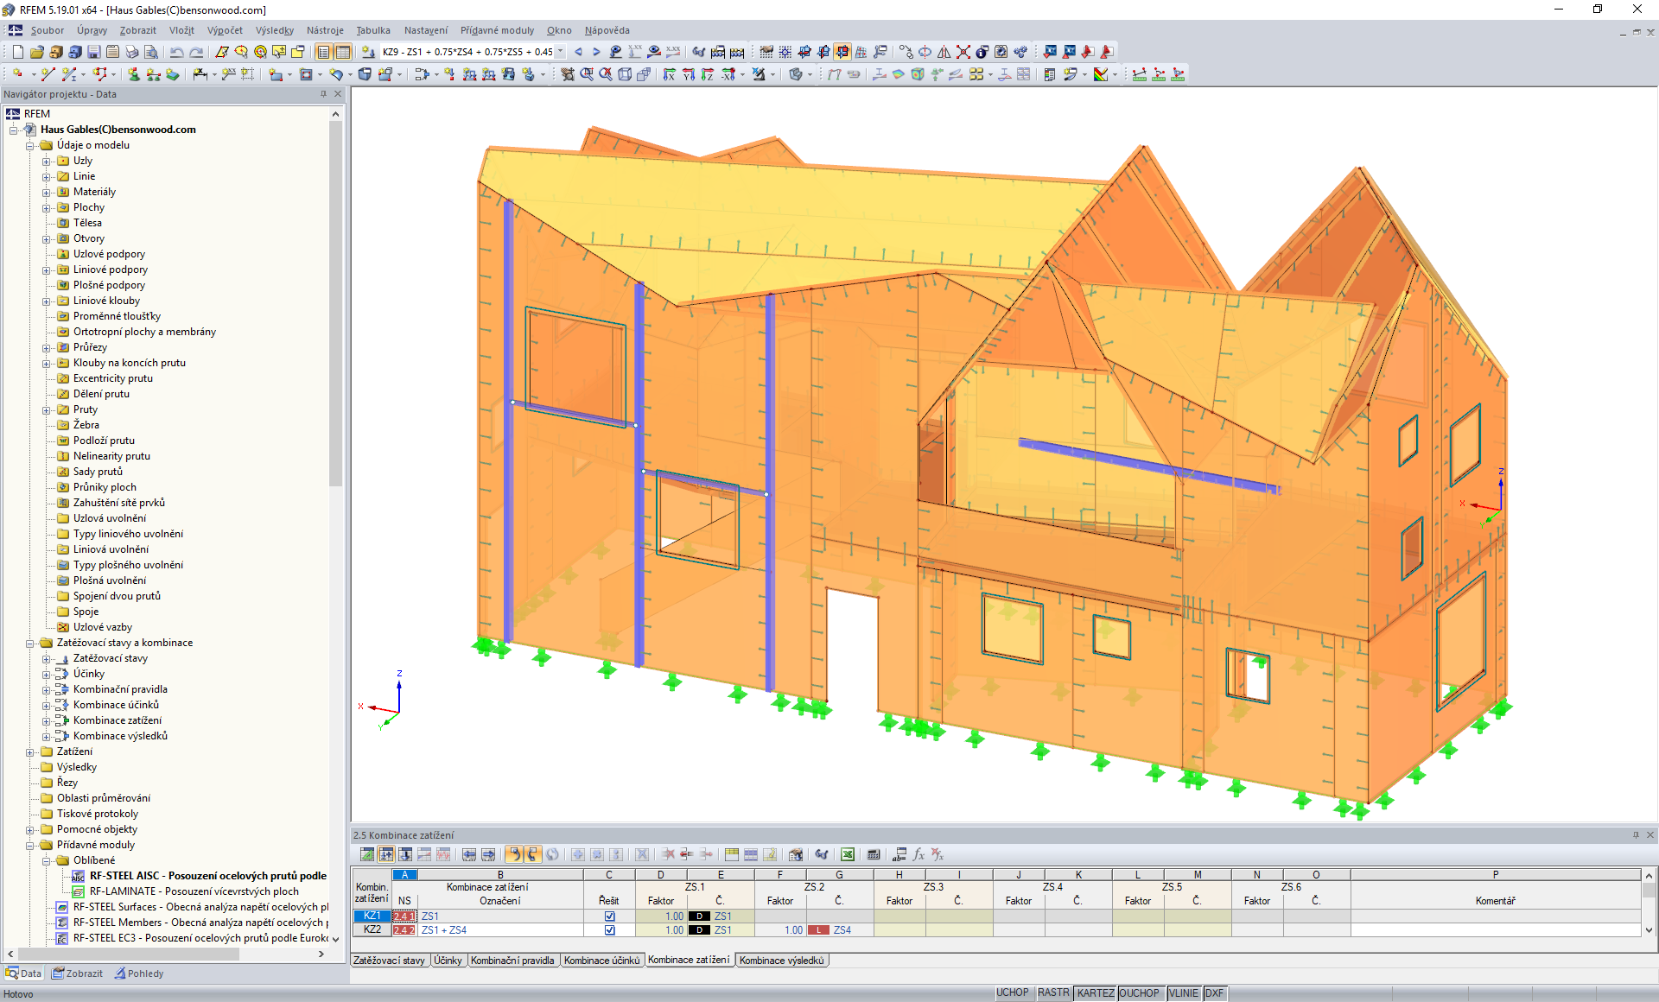
Task: Click the Print icon in the toolbar
Action: 132,52
